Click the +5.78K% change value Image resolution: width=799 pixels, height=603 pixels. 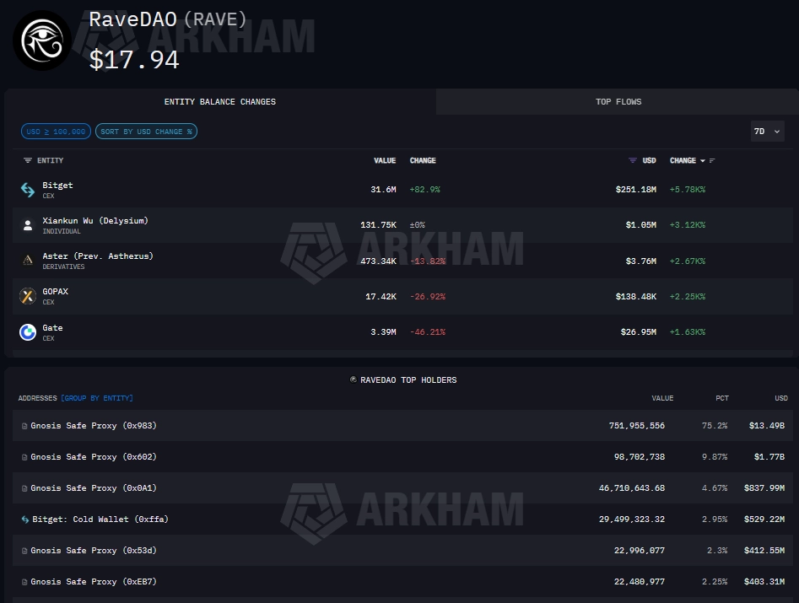688,190
